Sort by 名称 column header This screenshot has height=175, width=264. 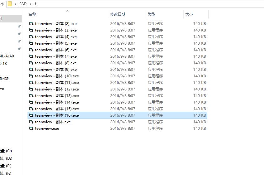coord(32,14)
